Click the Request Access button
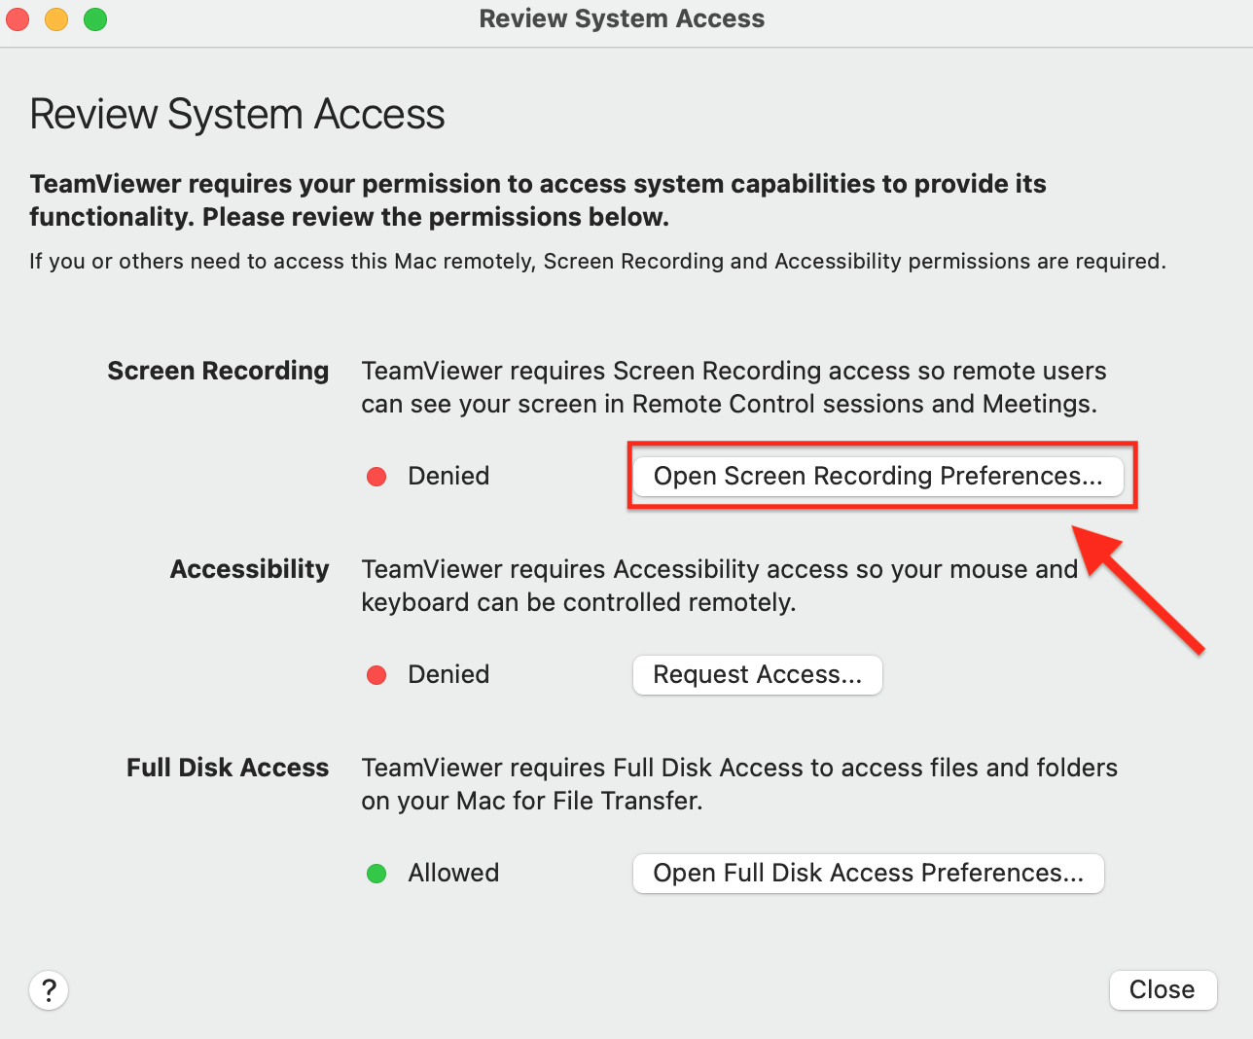The width and height of the screenshot is (1253, 1039). click(757, 675)
